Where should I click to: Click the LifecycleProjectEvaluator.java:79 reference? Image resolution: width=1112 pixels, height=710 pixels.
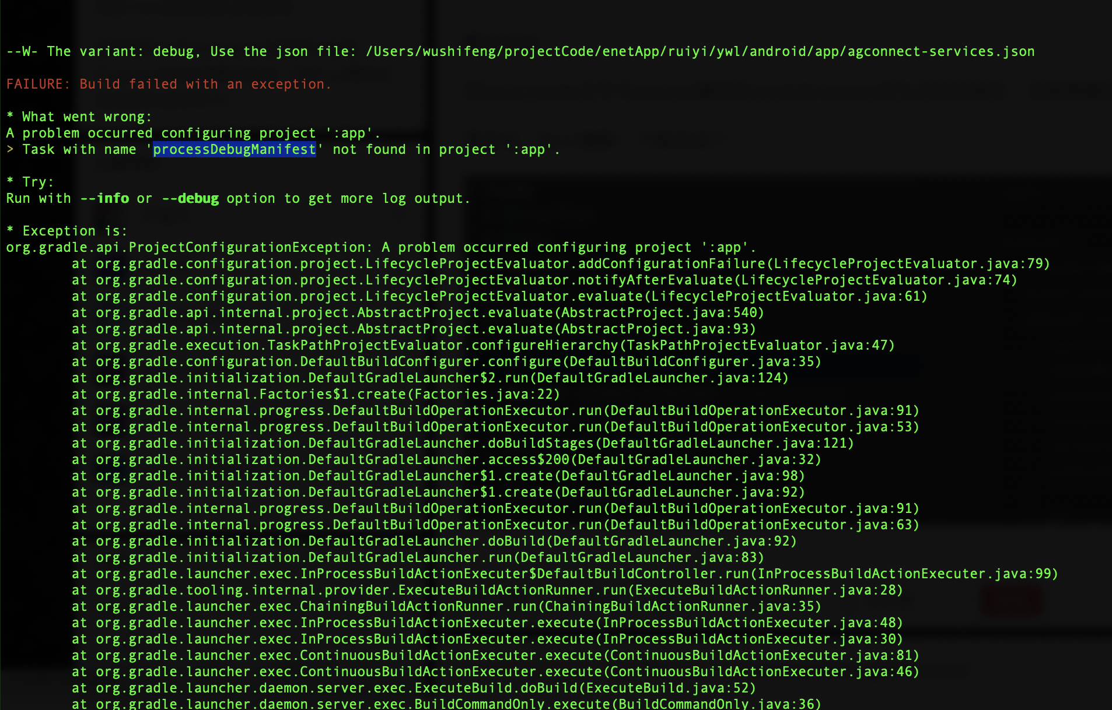pos(908,264)
